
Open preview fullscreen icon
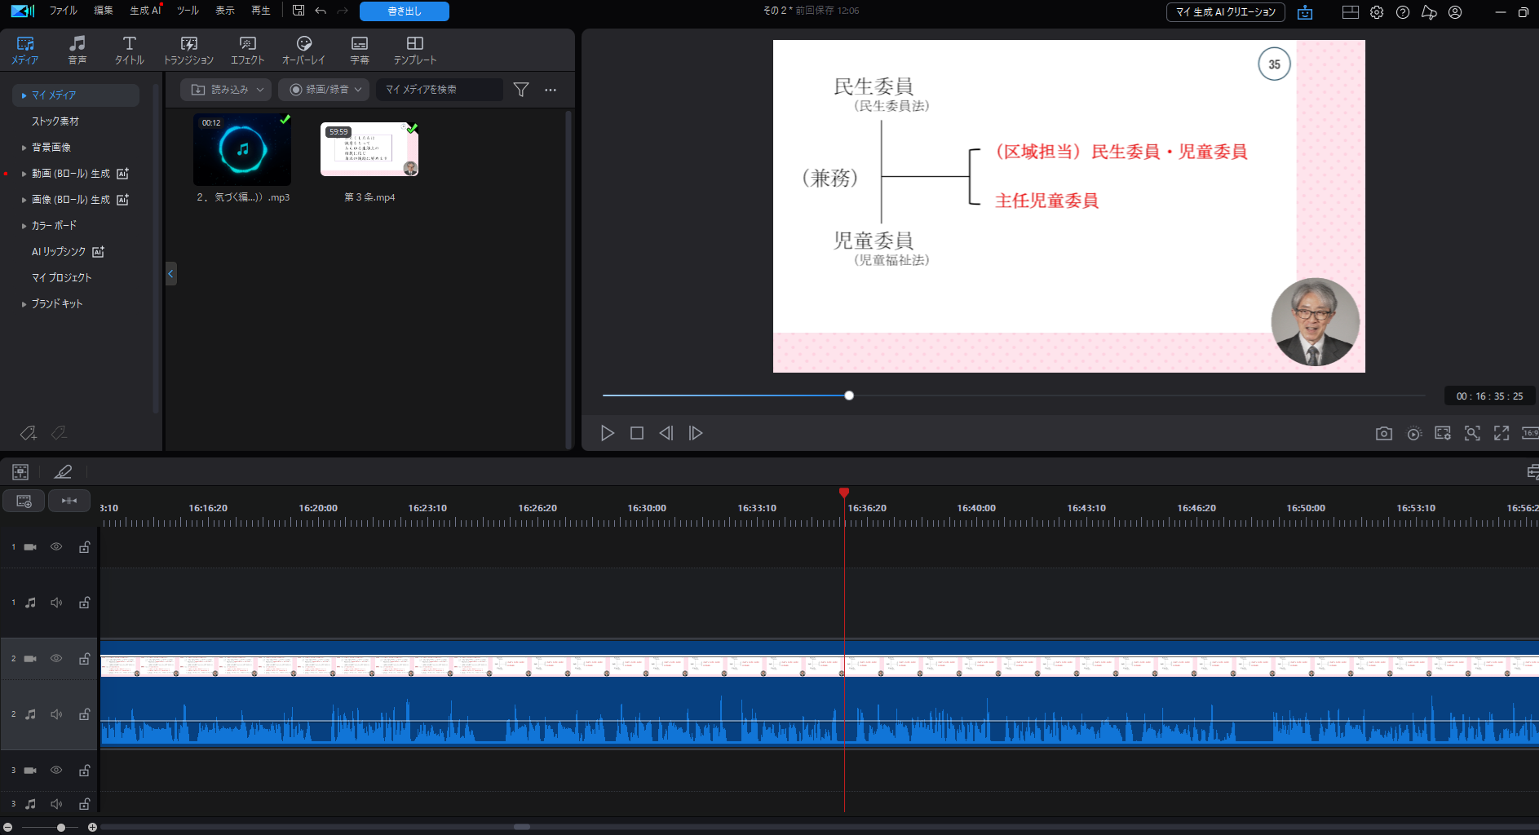click(1501, 434)
